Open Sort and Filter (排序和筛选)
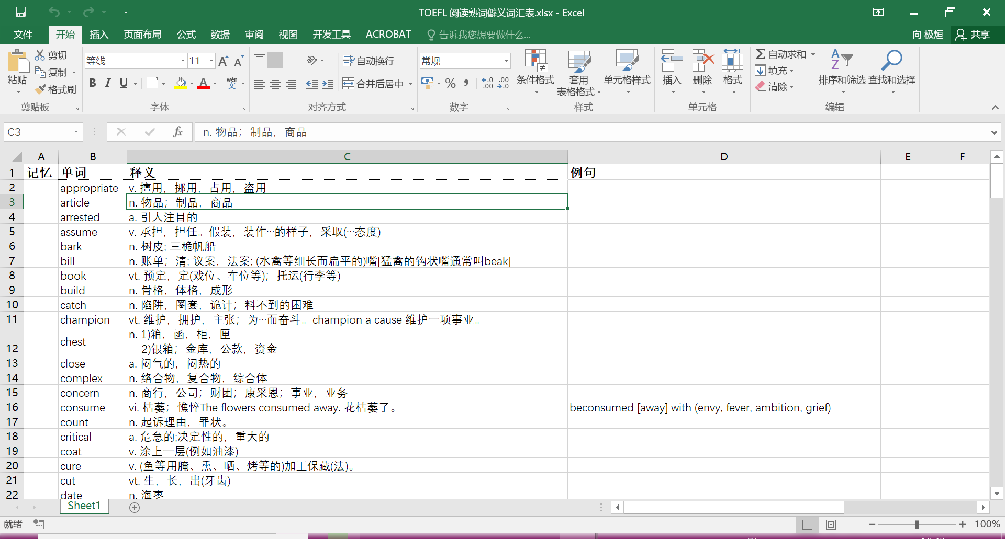1005x539 pixels. pyautogui.click(x=842, y=72)
